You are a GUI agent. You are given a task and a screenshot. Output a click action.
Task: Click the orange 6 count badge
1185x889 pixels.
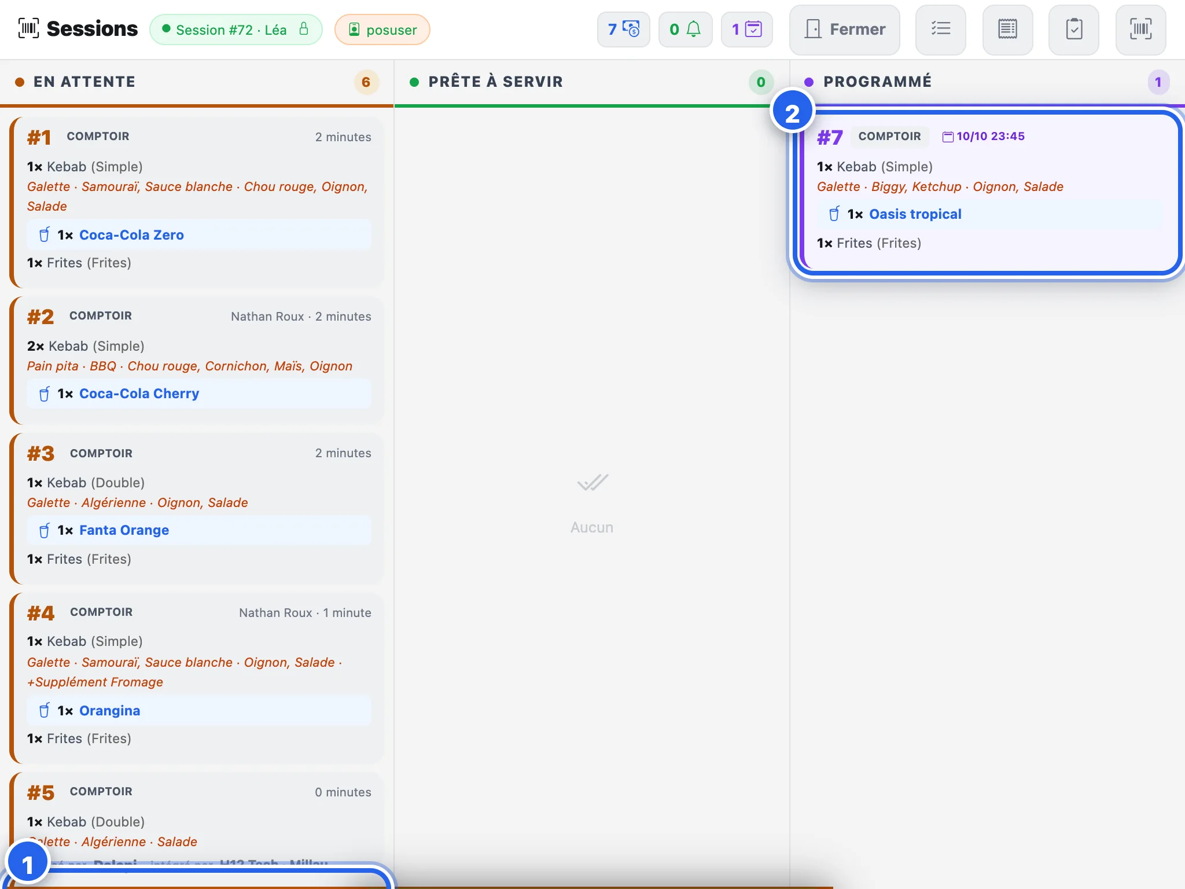[366, 82]
